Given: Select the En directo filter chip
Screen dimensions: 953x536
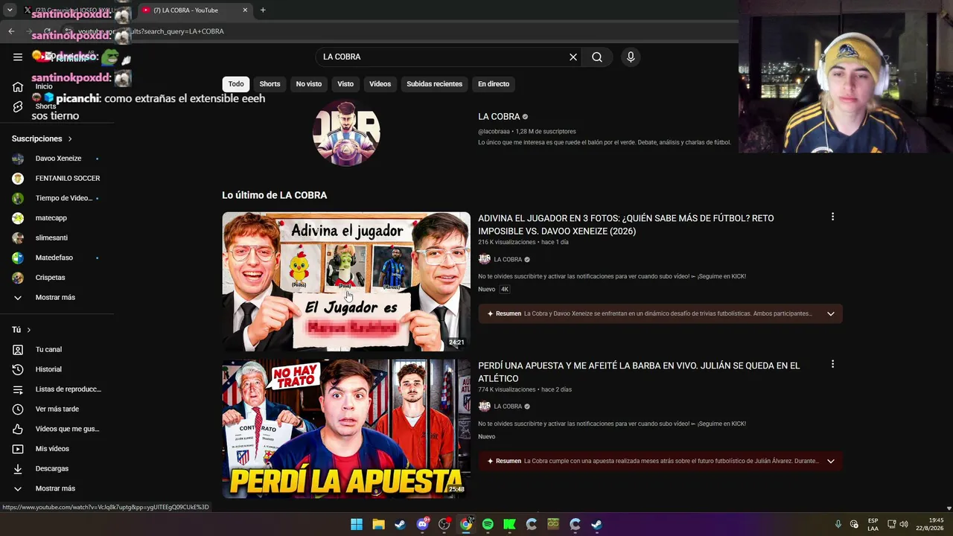Looking at the screenshot, I should 494,84.
